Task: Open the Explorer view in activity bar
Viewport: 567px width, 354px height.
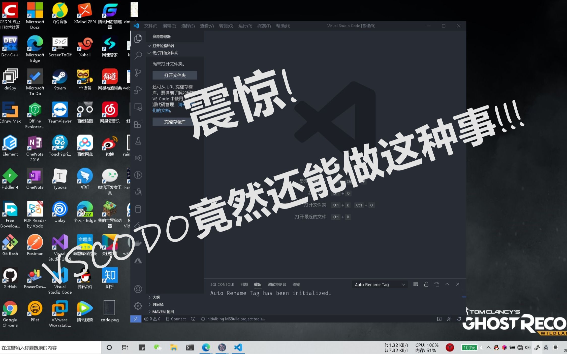Action: 138,38
